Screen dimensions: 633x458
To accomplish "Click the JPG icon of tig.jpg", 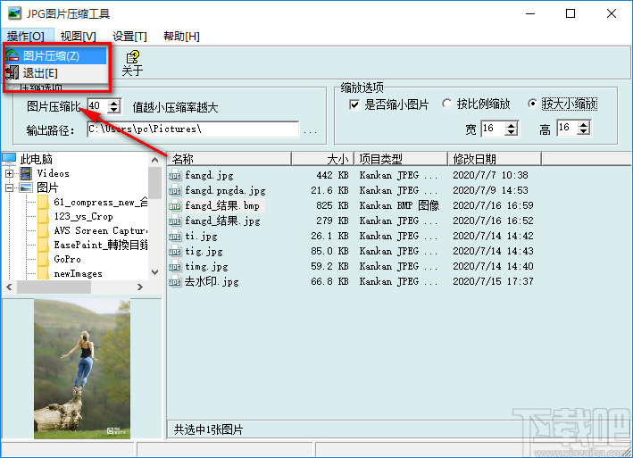I will [175, 252].
